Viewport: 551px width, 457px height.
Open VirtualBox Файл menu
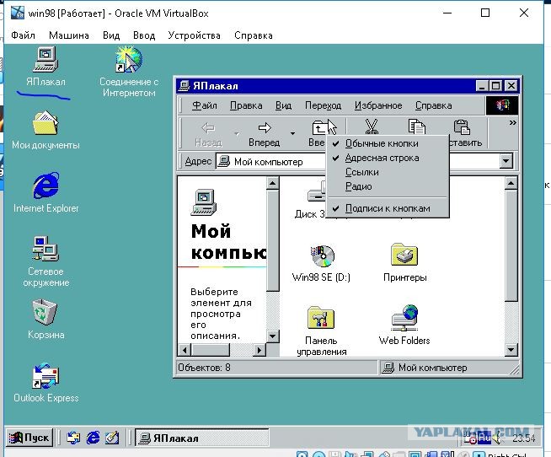[23, 35]
